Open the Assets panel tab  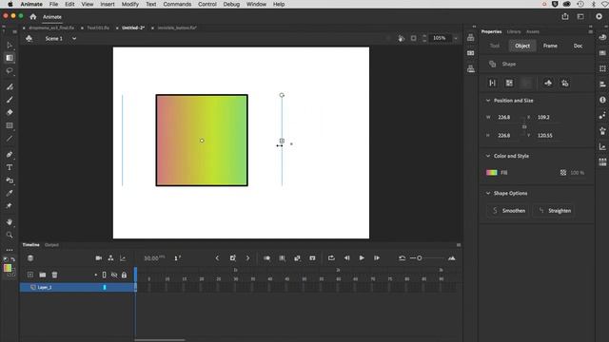tap(533, 31)
